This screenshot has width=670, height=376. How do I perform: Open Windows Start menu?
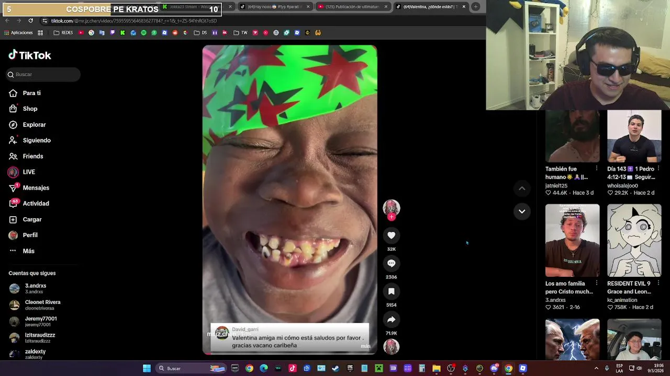(147, 368)
